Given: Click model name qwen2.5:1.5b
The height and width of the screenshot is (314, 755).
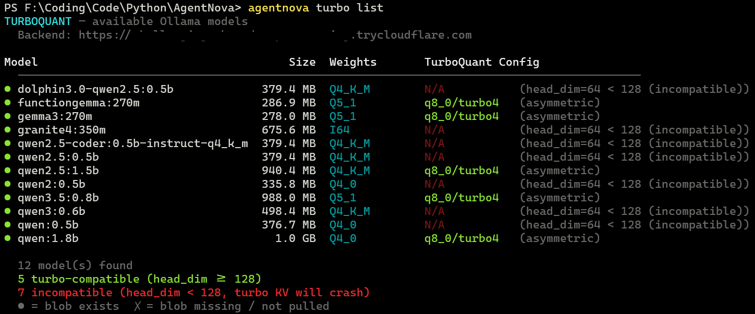Looking at the screenshot, I should (x=58, y=171).
